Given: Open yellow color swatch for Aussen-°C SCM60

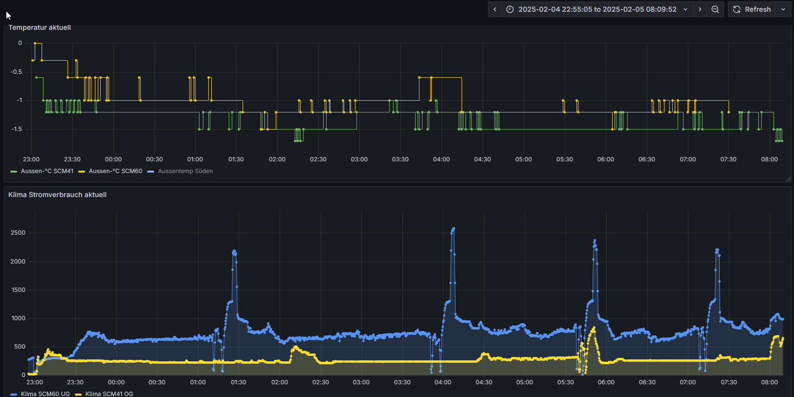Looking at the screenshot, I should tap(82, 172).
